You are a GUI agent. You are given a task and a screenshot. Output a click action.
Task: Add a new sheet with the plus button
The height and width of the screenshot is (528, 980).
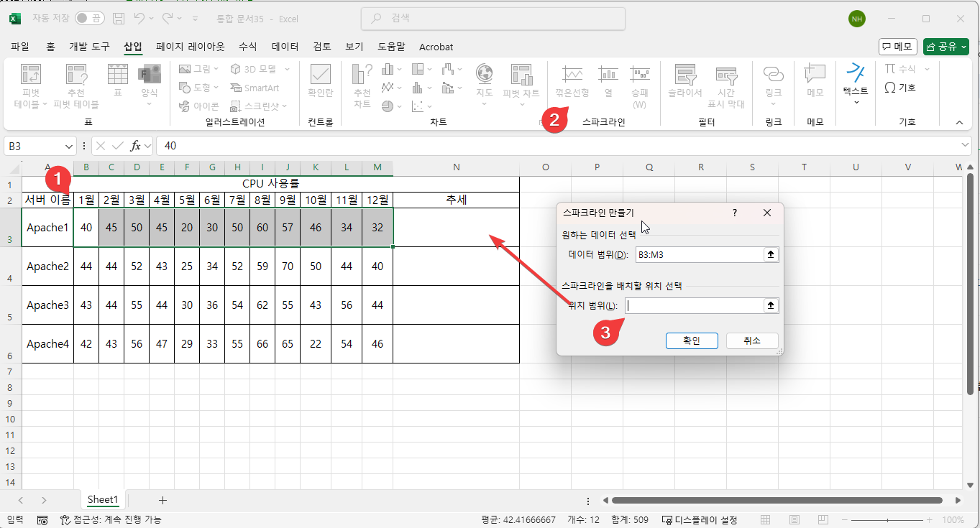click(163, 500)
